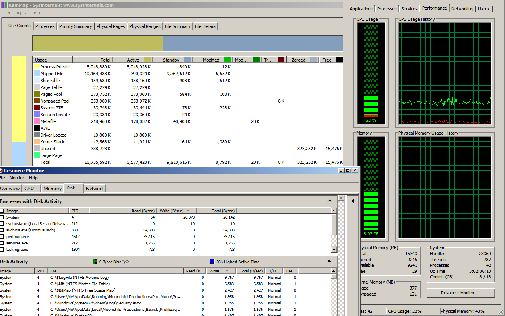Collapse the Processes with Disk Activity section
The image size is (505, 316).
(x=329, y=201)
